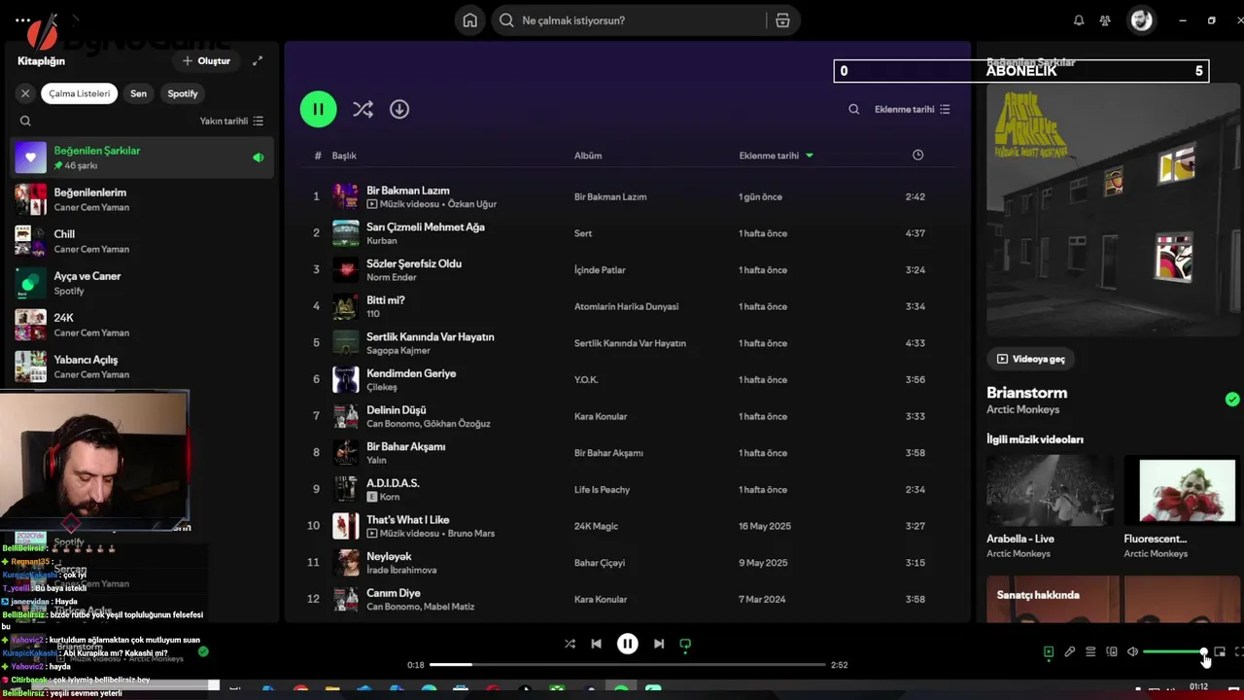Pause playback in the bottom player bar
Image resolution: width=1244 pixels, height=700 pixels.
click(628, 644)
